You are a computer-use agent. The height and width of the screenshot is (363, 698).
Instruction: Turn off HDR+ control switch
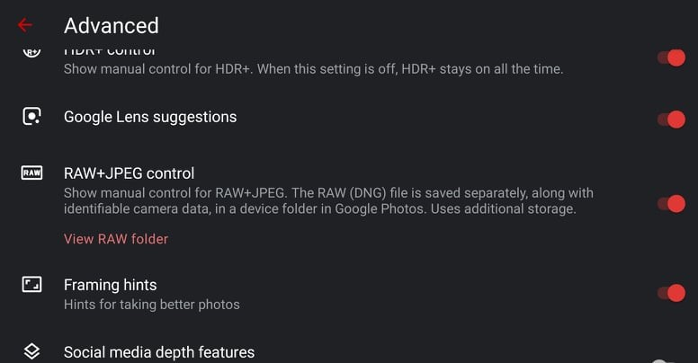tap(671, 58)
